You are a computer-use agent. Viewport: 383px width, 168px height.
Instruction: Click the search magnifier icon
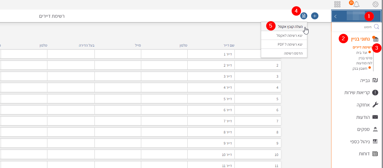pos(376,27)
